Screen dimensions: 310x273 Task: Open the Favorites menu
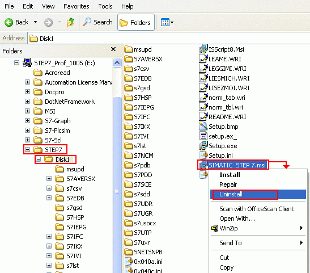(77, 6)
